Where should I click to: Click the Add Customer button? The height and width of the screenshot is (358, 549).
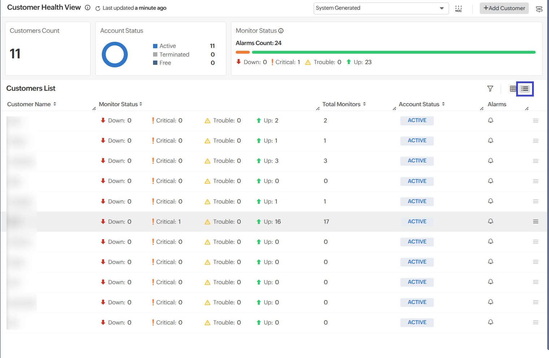click(x=504, y=8)
